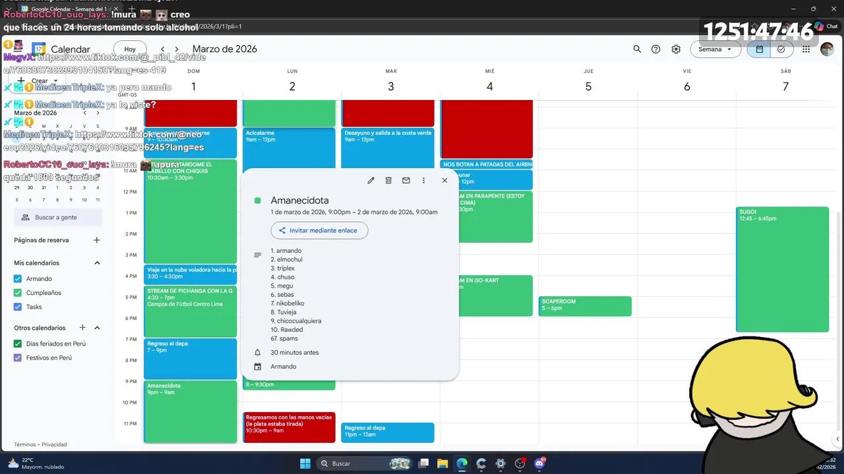The width and height of the screenshot is (844, 474).
Task: Open the Amanecidota 9pm event block
Action: click(x=191, y=411)
